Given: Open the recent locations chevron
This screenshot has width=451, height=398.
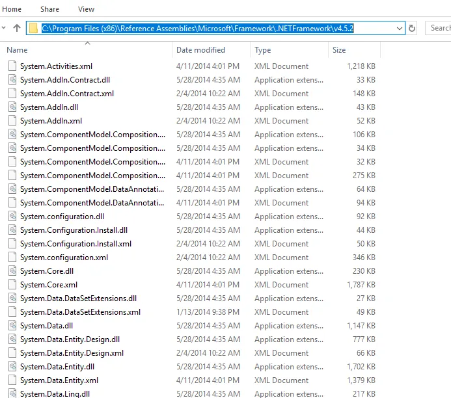Looking at the screenshot, I should coord(3,28).
